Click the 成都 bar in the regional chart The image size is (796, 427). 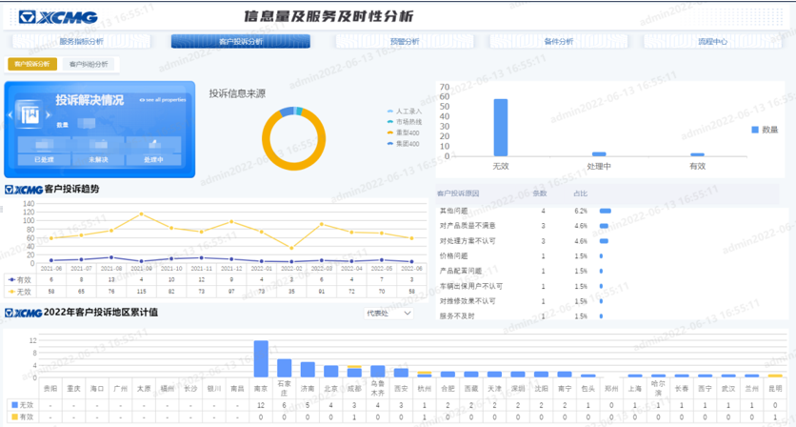coord(354,372)
